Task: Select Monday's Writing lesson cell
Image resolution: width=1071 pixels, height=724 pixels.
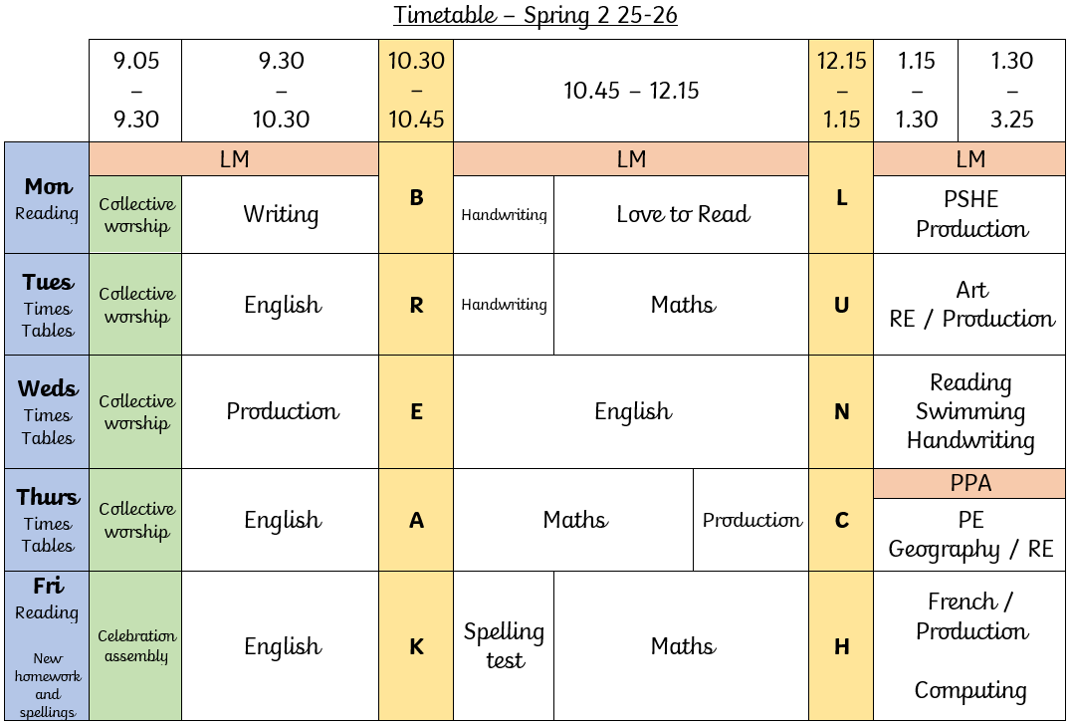Action: point(281,215)
